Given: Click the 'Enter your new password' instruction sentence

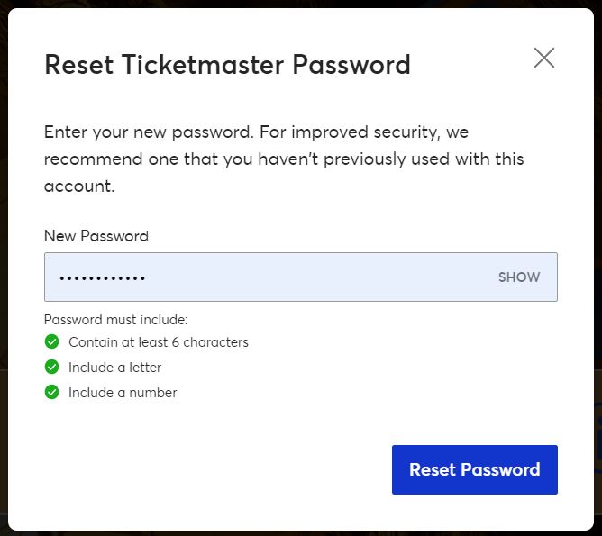Looking at the screenshot, I should pos(149,132).
